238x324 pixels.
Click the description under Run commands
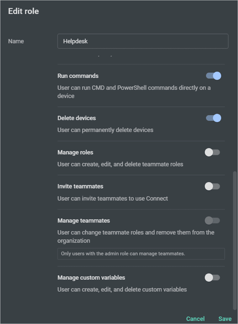134,92
